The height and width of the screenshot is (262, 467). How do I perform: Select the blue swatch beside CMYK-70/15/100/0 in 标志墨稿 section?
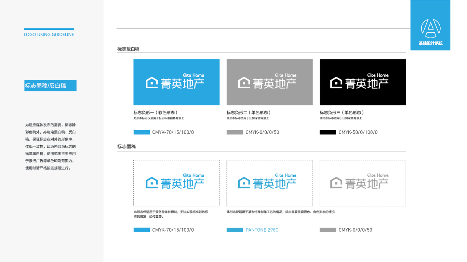click(x=142, y=230)
